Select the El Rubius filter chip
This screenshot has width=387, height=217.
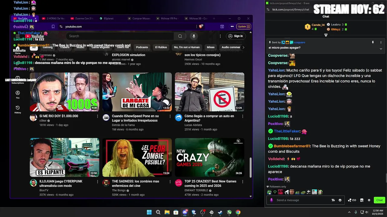[x=161, y=47]
